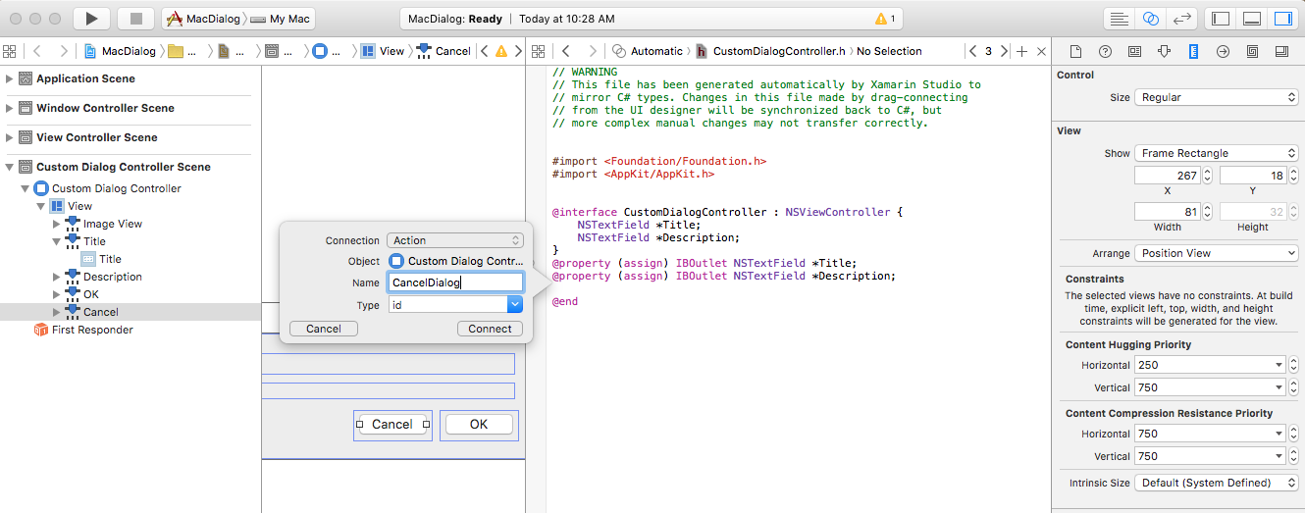The width and height of the screenshot is (1305, 513).
Task: Open the Identity inspector
Action: click(1134, 51)
